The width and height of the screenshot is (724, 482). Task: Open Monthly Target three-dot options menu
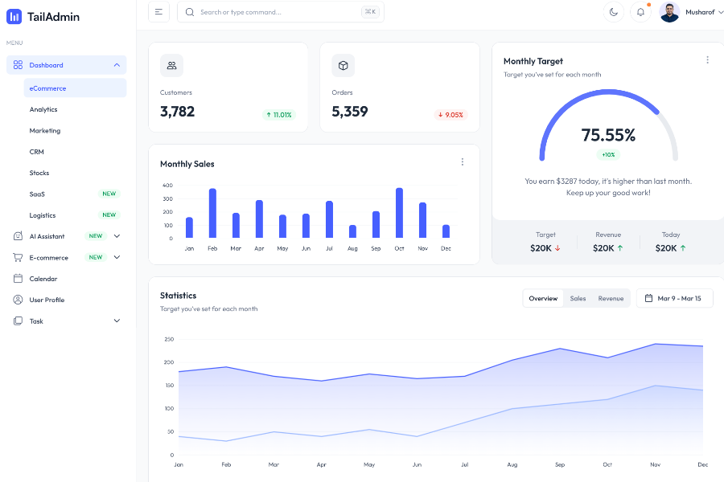(707, 60)
